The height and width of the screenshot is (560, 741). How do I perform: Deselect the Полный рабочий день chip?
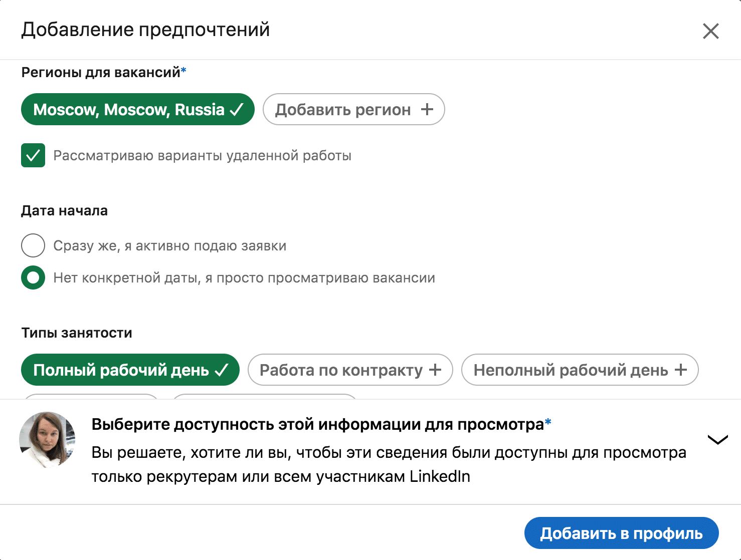130,370
